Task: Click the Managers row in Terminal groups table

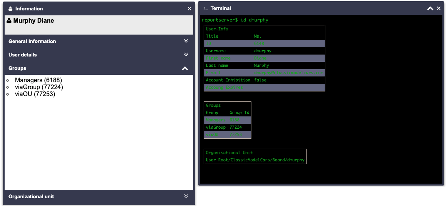Action: click(228, 120)
